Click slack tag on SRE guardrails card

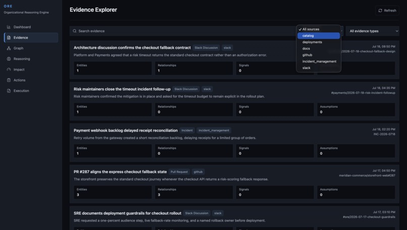click(x=218, y=213)
